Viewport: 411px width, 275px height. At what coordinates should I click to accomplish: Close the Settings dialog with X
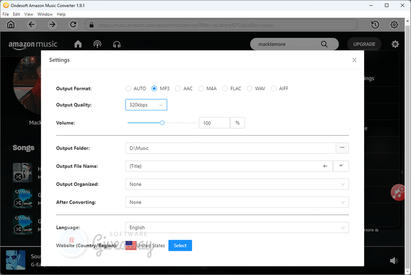(x=354, y=60)
